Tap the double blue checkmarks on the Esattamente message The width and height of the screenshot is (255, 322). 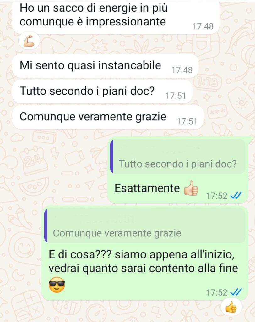click(x=236, y=196)
